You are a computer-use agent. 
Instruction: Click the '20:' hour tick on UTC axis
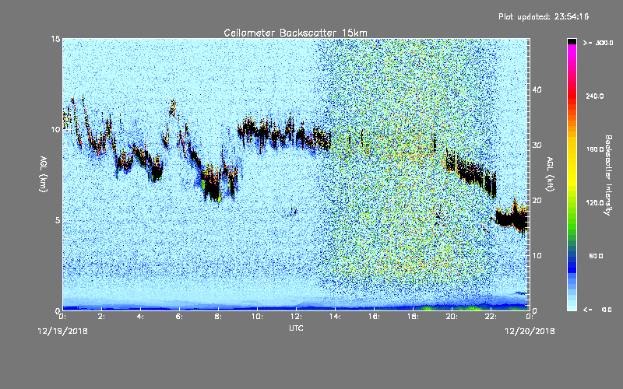(x=452, y=317)
